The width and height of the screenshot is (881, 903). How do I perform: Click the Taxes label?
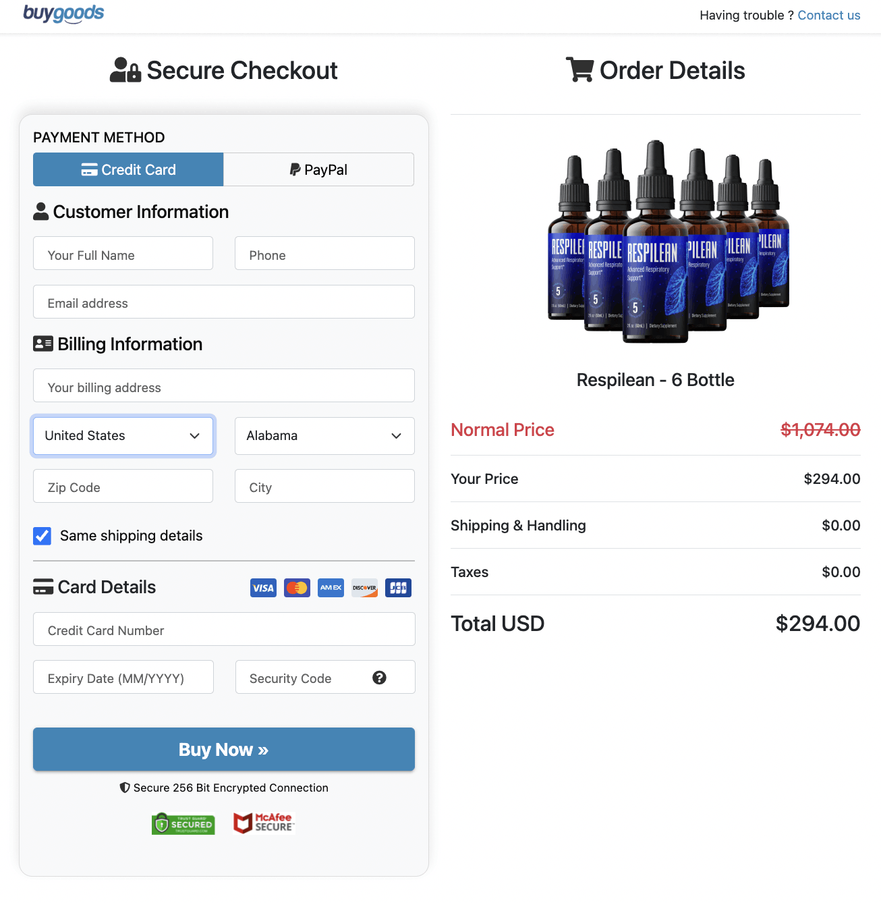pyautogui.click(x=470, y=572)
